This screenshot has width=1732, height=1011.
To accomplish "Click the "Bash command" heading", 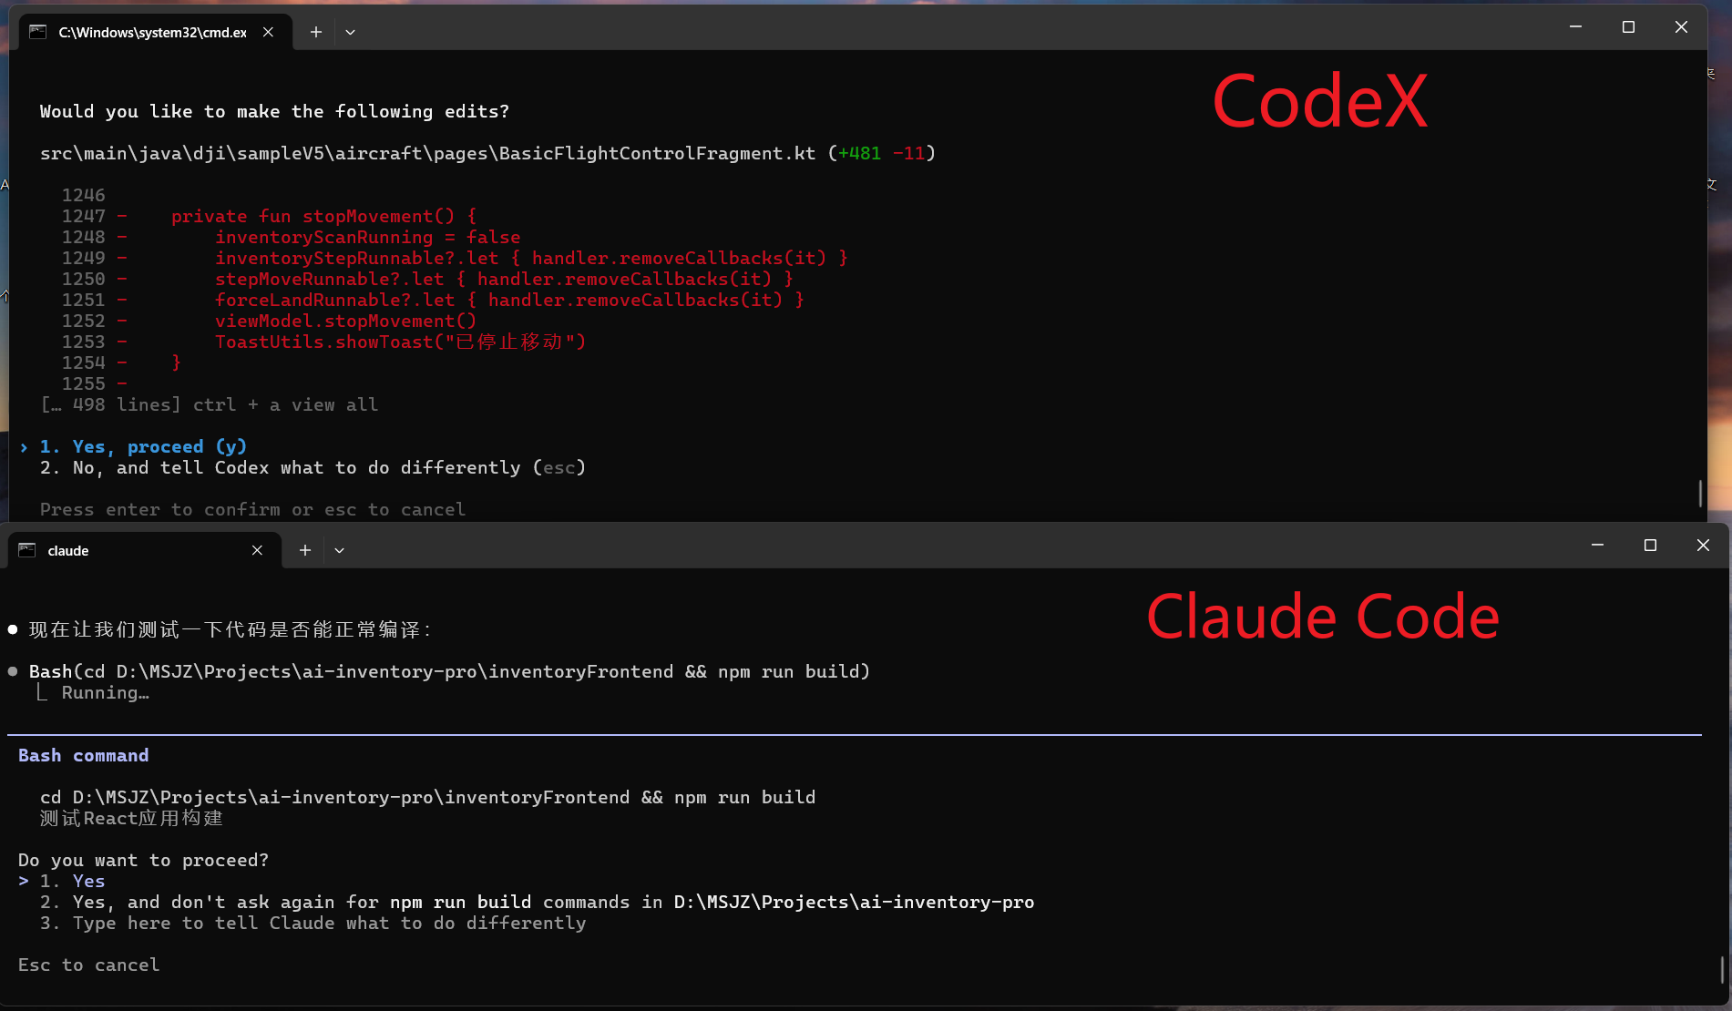I will 83,755.
